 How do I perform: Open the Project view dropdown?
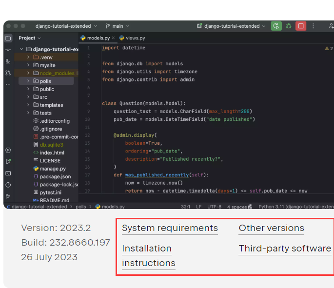(x=30, y=38)
